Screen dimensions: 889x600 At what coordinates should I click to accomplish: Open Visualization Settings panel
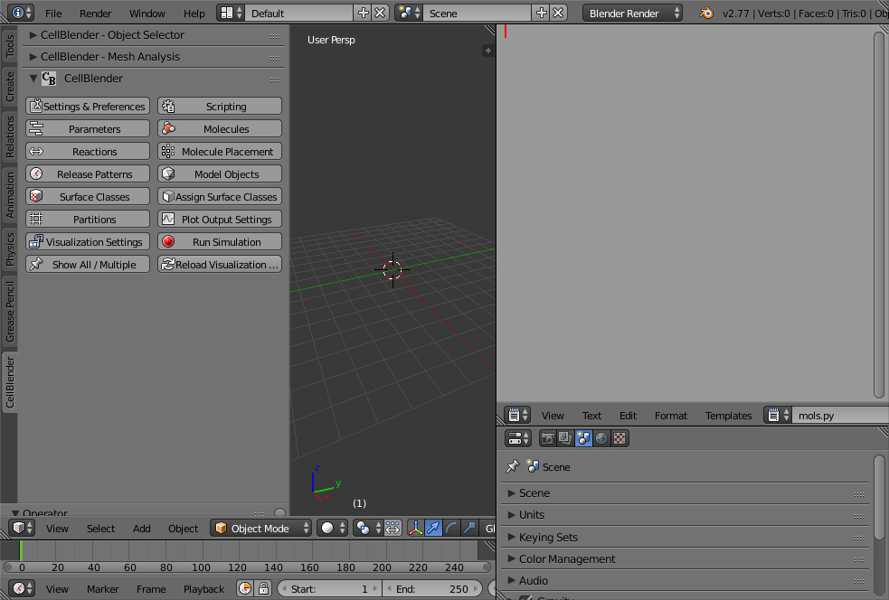pos(88,242)
